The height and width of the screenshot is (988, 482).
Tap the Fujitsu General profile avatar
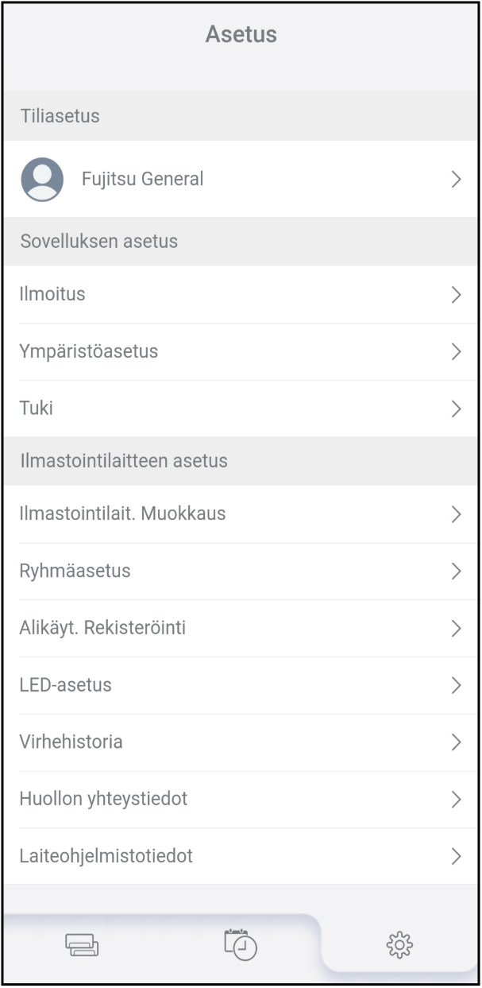pyautogui.click(x=42, y=179)
